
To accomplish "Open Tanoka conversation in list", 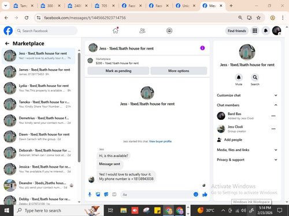I will tap(39, 104).
